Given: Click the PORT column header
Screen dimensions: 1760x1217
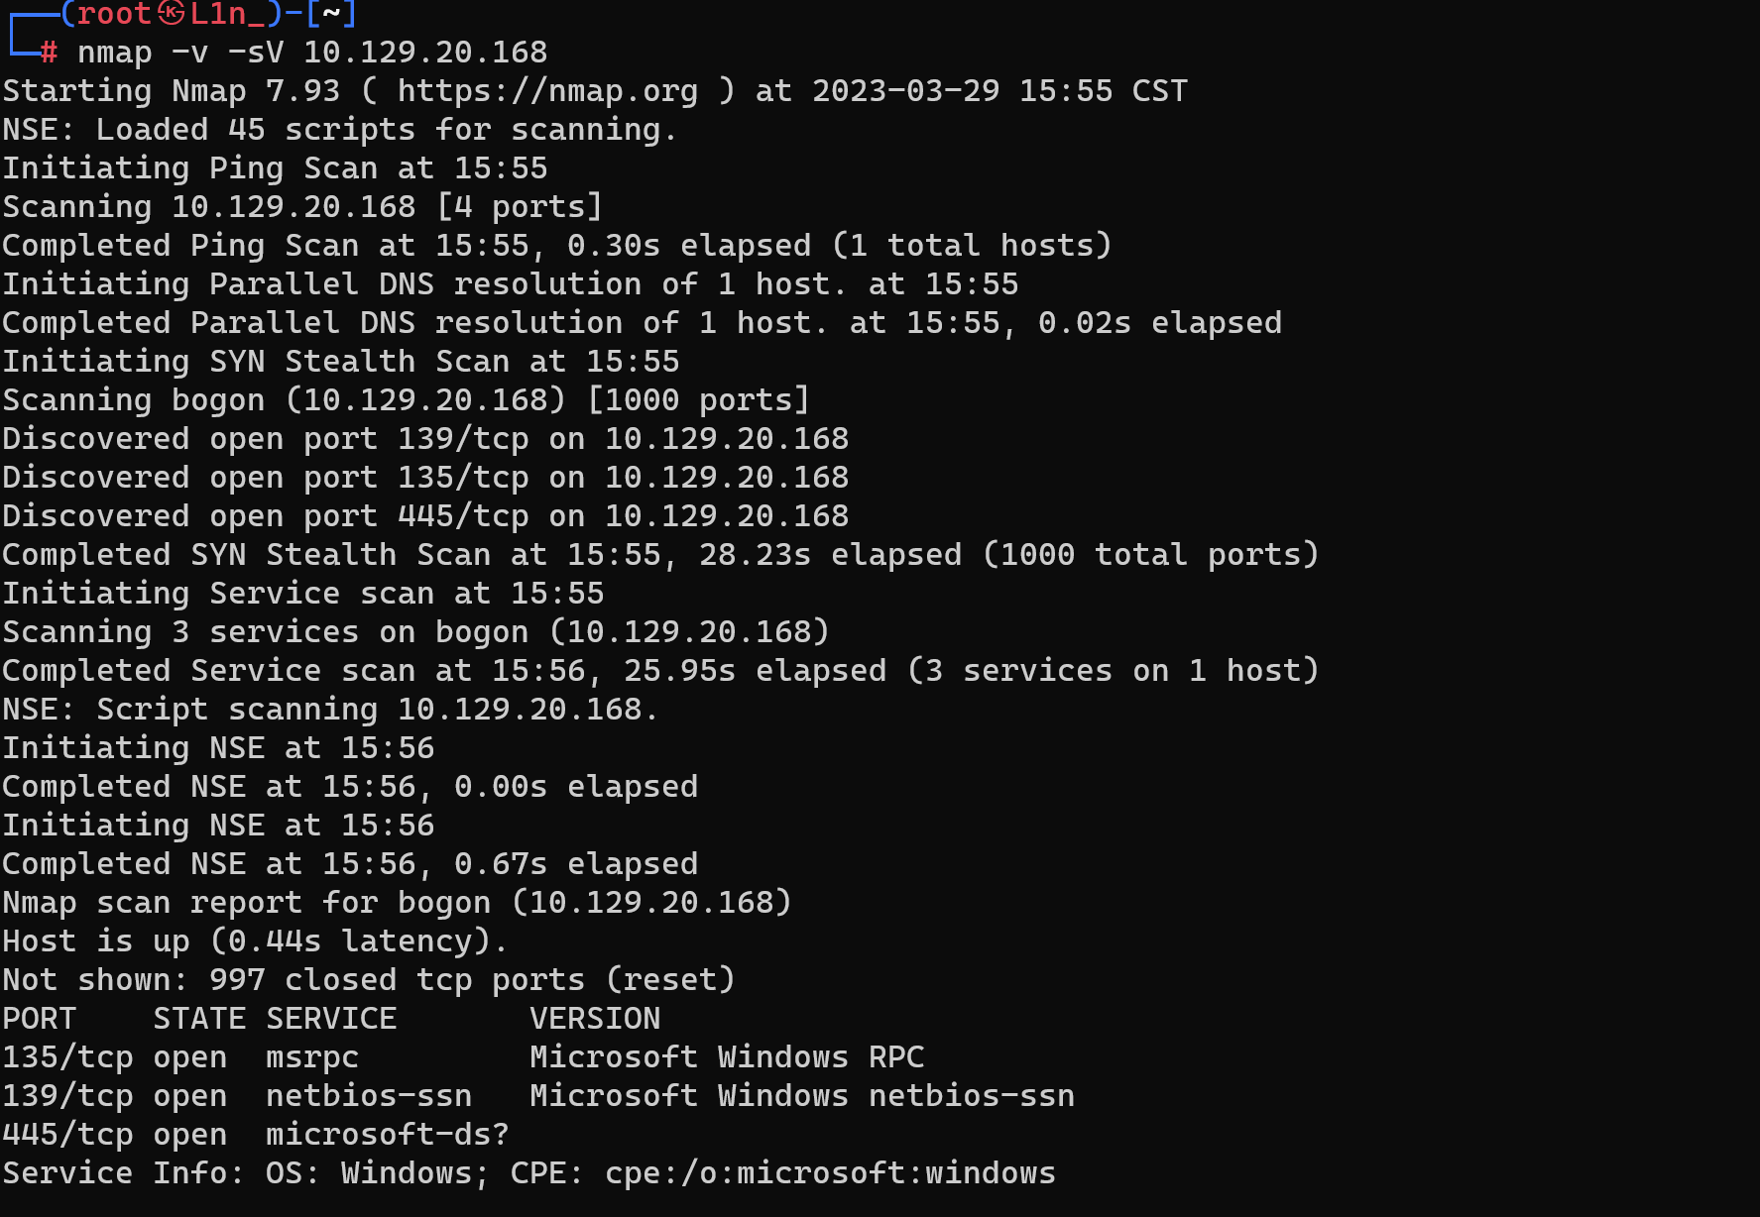Looking at the screenshot, I should tap(39, 1019).
